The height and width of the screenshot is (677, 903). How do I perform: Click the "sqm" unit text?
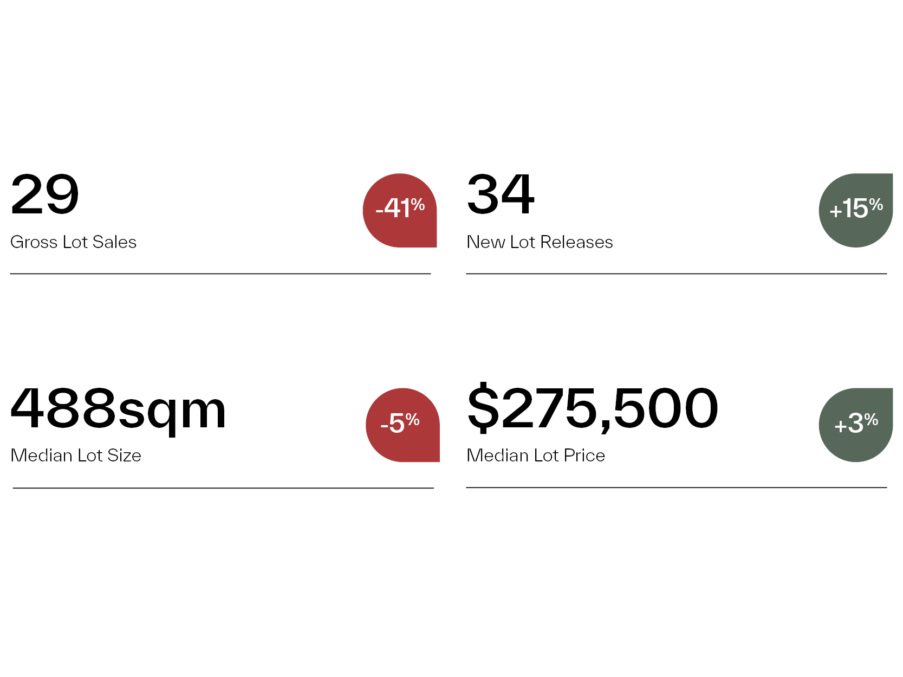(x=172, y=414)
